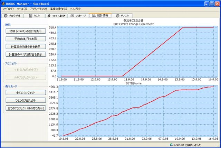Click 全てのプロジェクト (あわせて表示) button
The height and width of the screenshot is (148, 221).
click(26, 108)
